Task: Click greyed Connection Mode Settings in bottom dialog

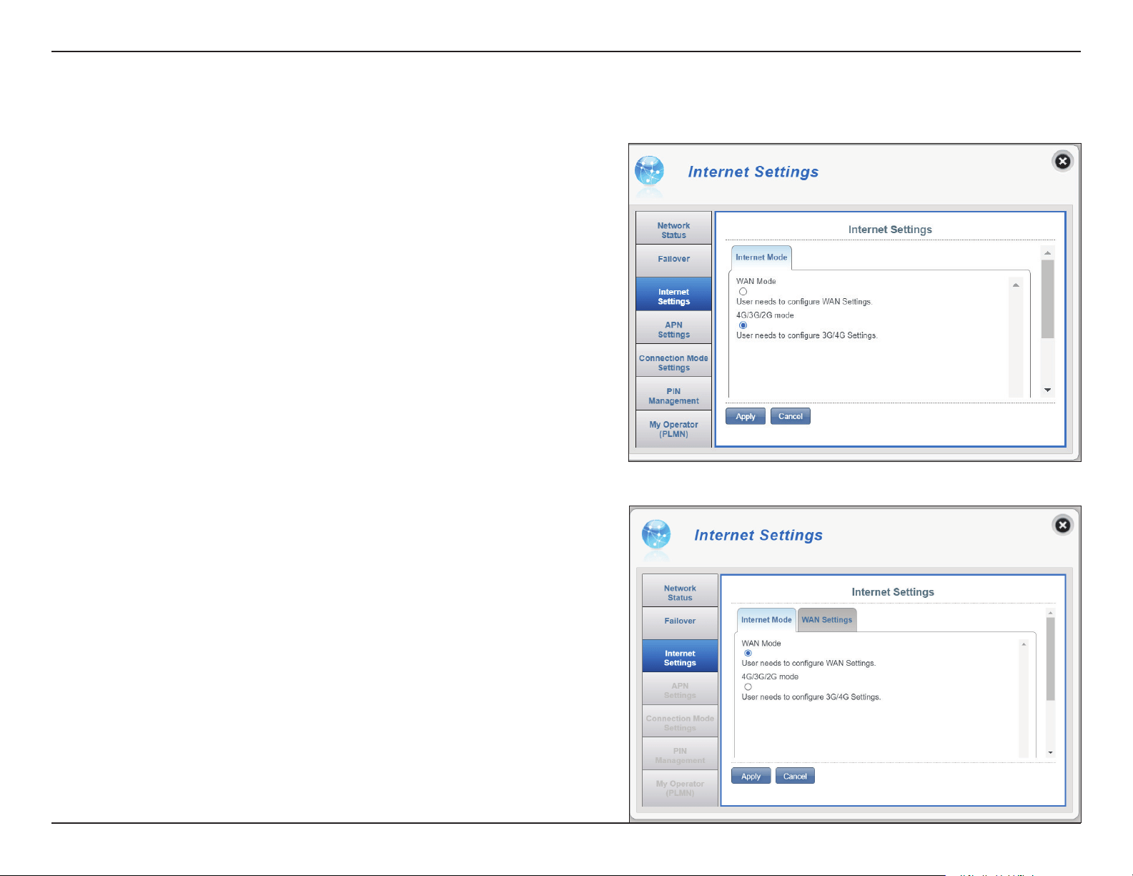Action: point(680,723)
